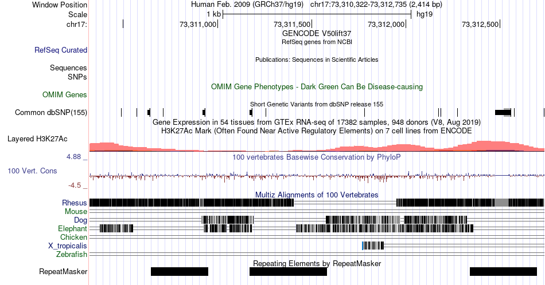Click Short Genetic Variants from dbSNP title
This screenshot has height=285, width=545.
pos(317,104)
